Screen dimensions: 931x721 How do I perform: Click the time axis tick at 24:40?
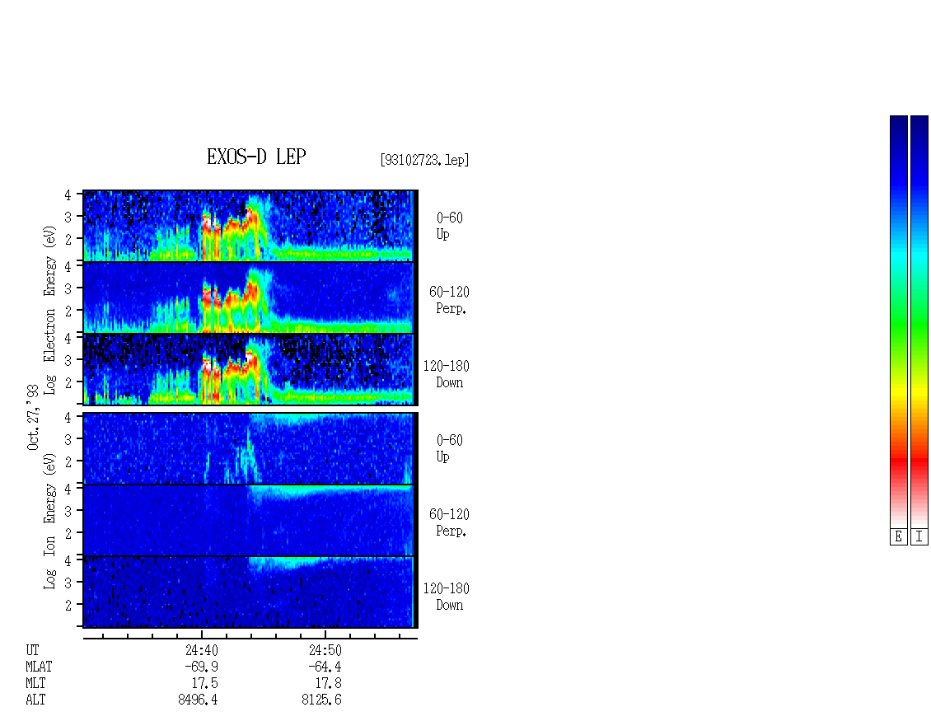click(x=202, y=635)
